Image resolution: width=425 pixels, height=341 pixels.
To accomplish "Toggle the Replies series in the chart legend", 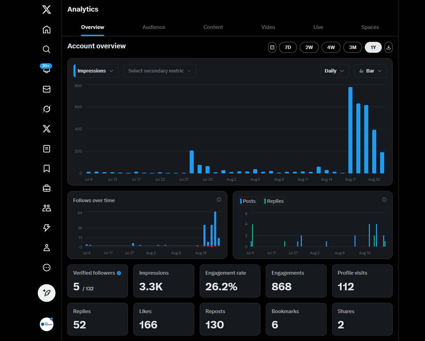I will point(274,201).
